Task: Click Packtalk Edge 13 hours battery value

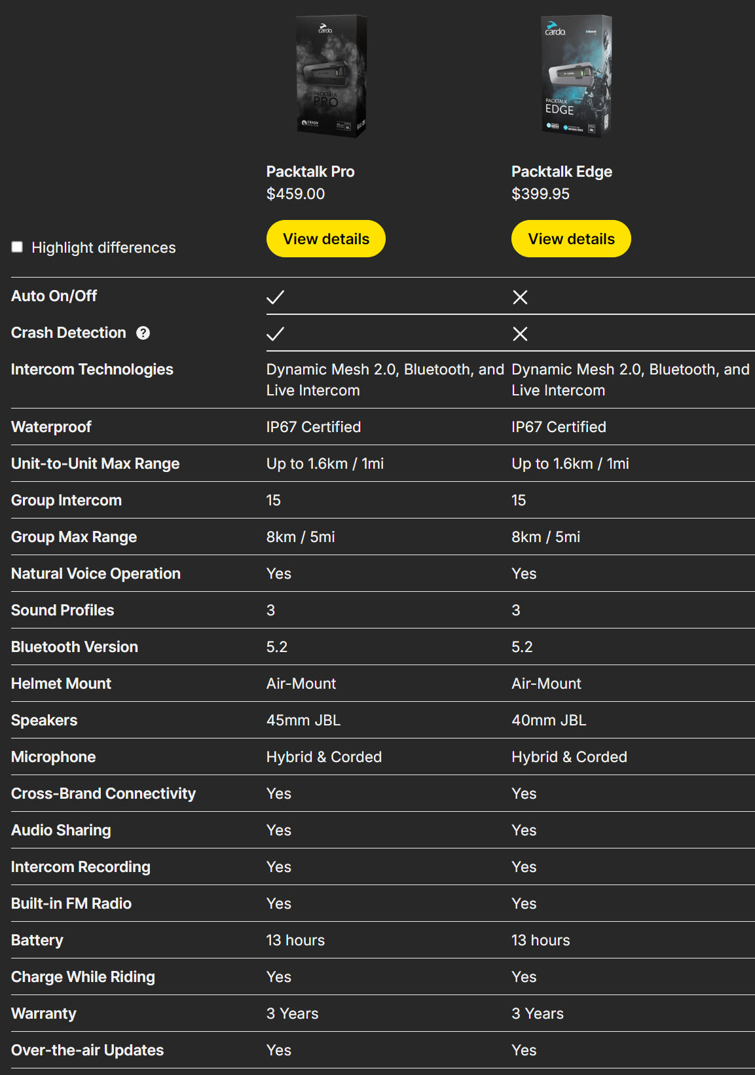Action: tap(540, 940)
